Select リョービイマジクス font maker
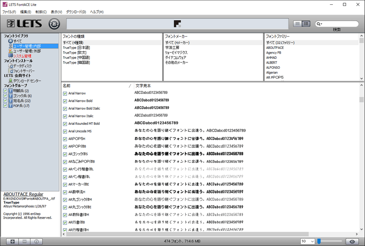Image resolution: width=365 pixels, height=246 pixels. 176,53
